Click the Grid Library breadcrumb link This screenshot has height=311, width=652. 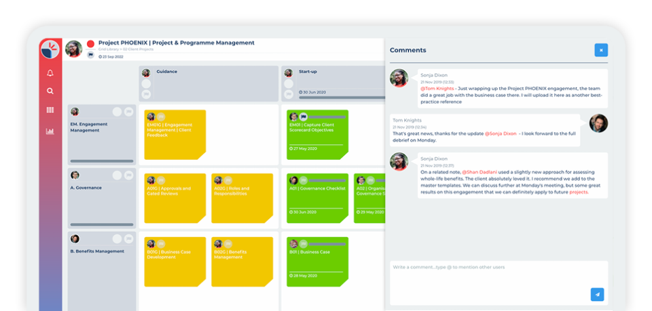[108, 49]
